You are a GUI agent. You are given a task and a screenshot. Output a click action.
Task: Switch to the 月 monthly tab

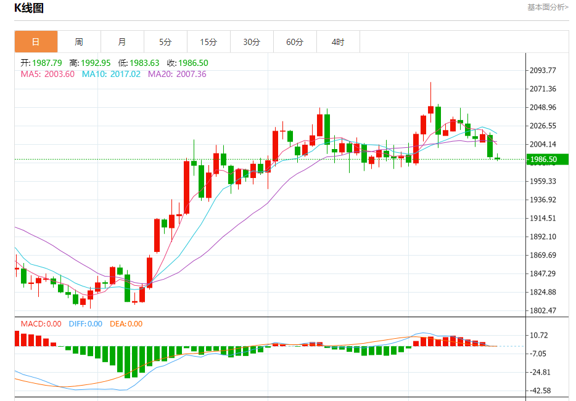pos(122,42)
